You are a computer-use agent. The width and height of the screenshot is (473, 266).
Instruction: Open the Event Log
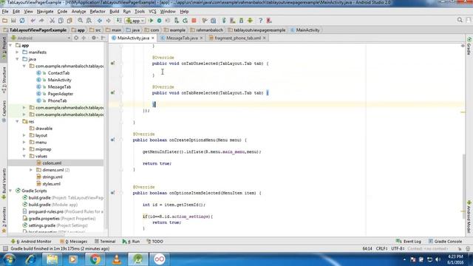(x=409, y=242)
